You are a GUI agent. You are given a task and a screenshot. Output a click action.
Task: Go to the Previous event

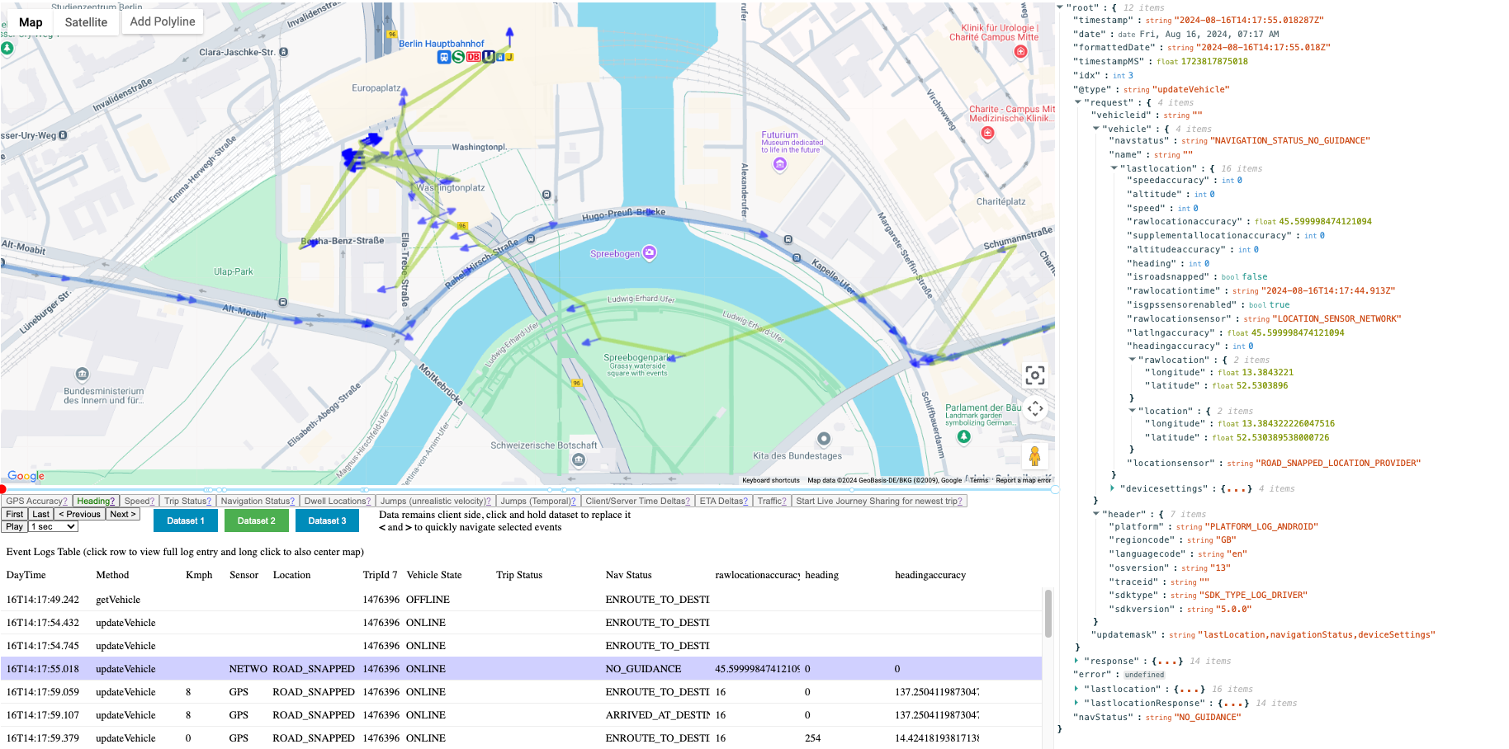coord(79,514)
